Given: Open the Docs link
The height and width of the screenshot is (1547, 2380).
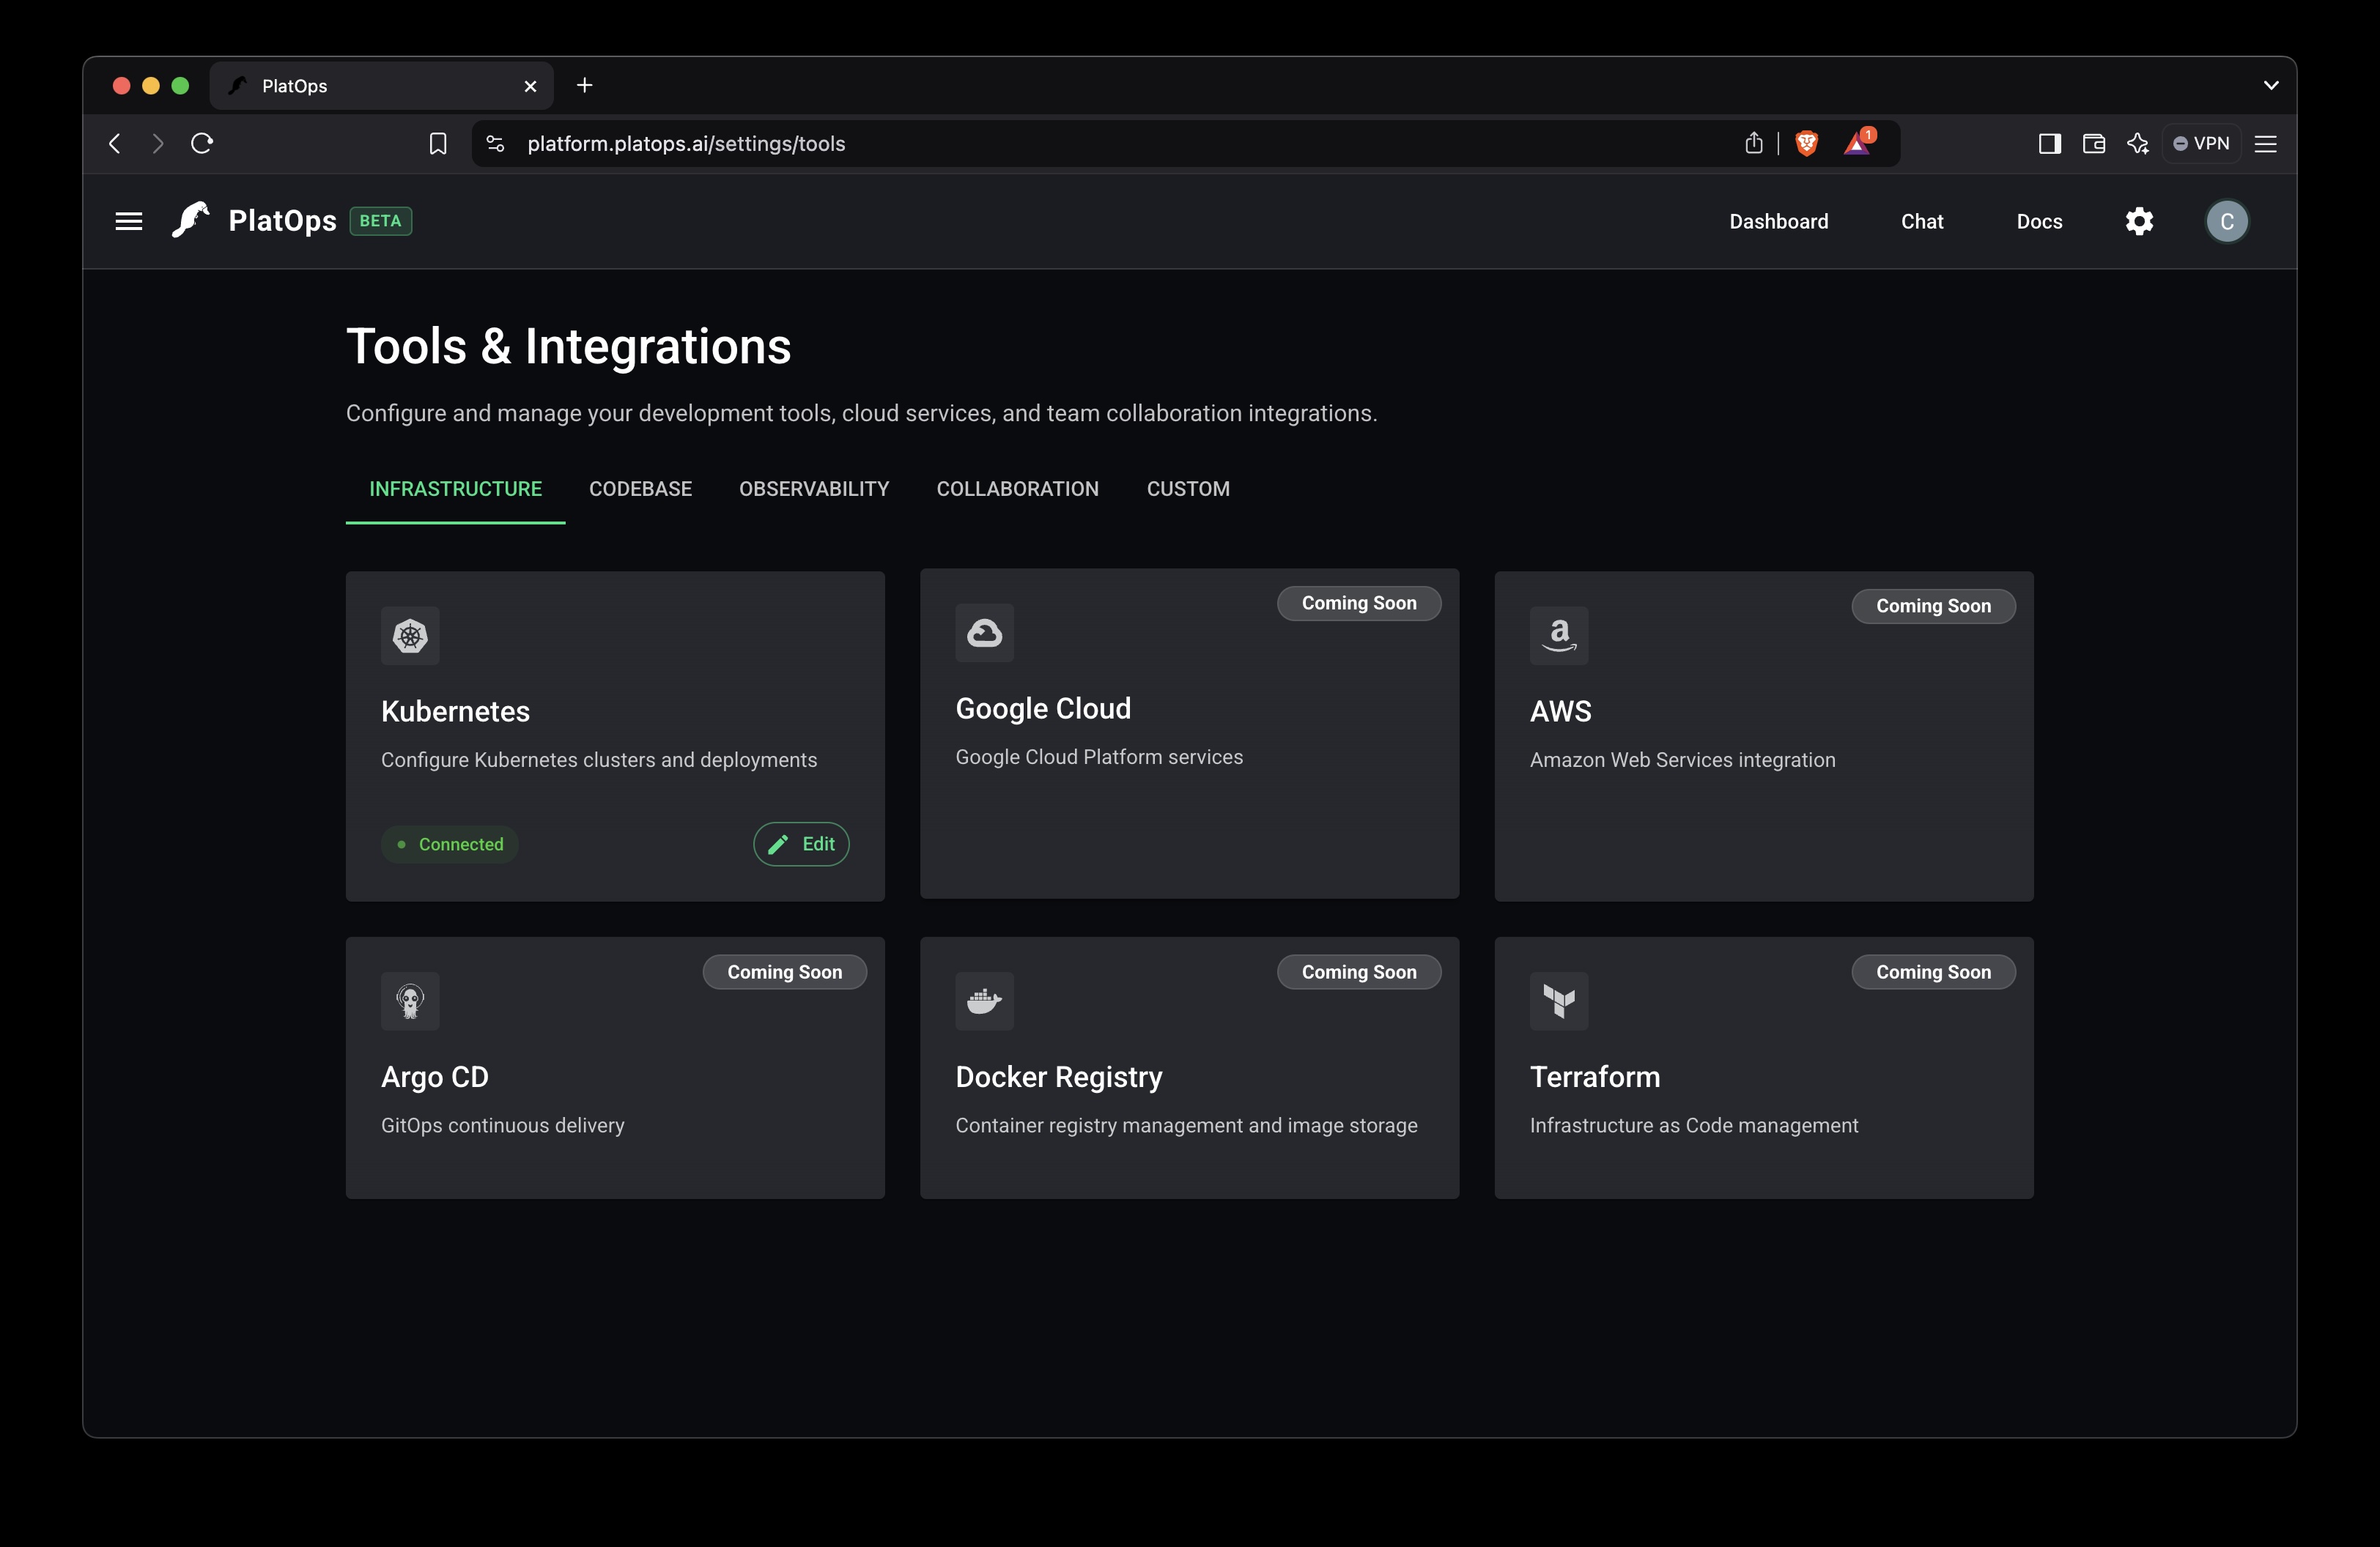Looking at the screenshot, I should click(2039, 222).
